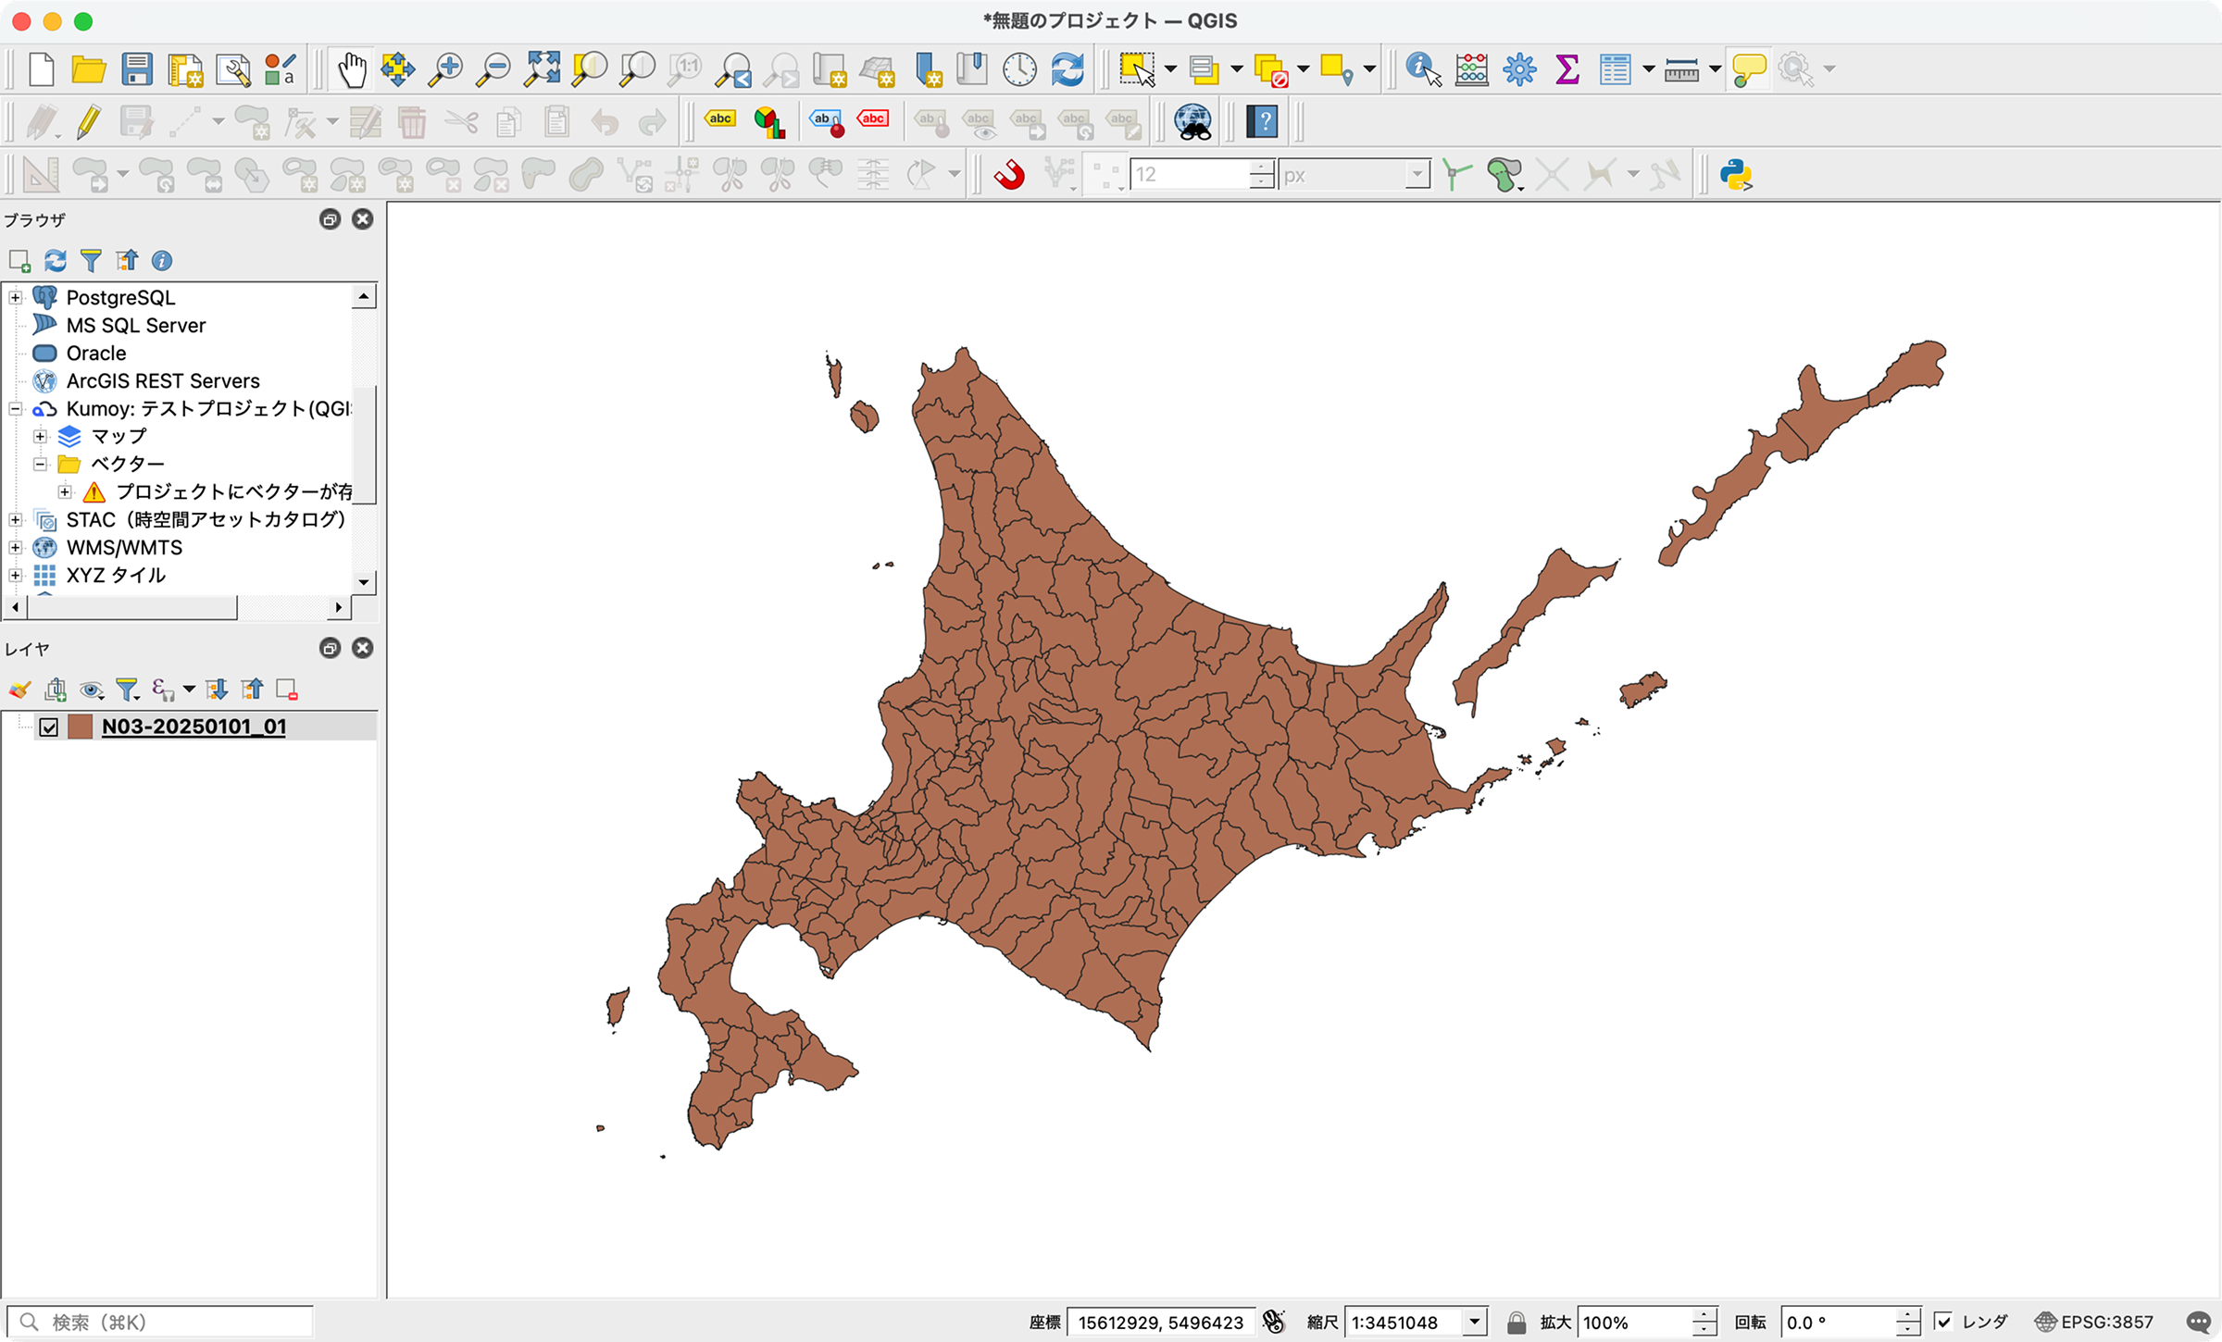2222x1342 pixels.
Task: Activate the Zoom In tool
Action: pyautogui.click(x=446, y=68)
